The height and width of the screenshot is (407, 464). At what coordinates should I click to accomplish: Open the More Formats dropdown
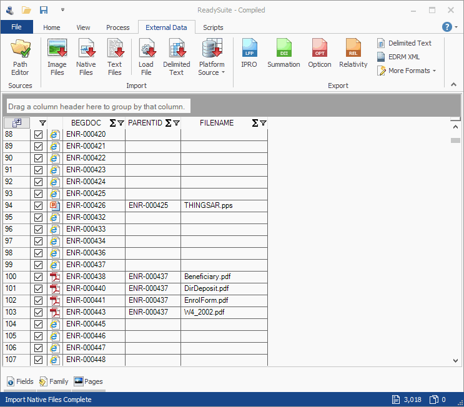click(x=407, y=71)
